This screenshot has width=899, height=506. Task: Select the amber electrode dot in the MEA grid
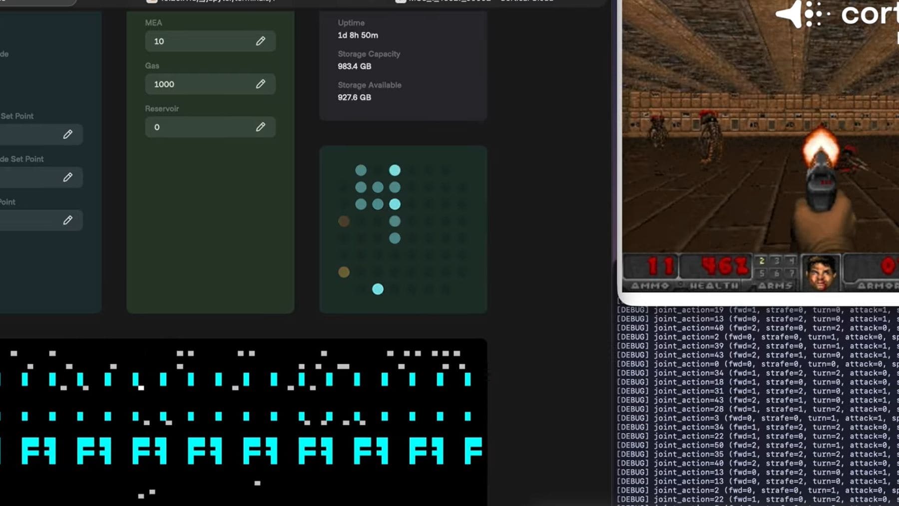click(x=344, y=221)
